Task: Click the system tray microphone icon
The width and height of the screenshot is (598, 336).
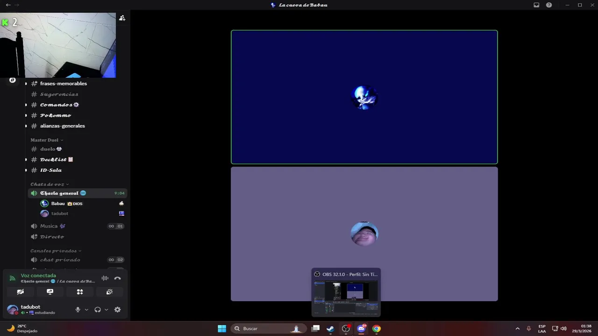Action: [529, 329]
